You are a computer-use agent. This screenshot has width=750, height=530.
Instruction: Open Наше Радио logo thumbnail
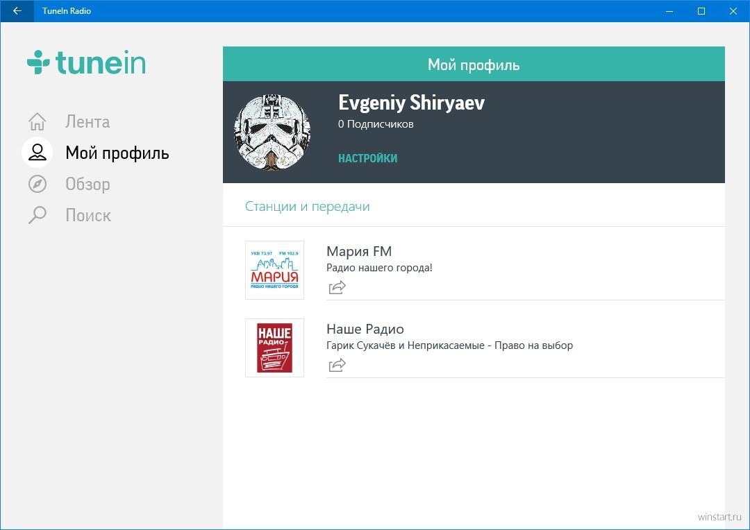274,348
